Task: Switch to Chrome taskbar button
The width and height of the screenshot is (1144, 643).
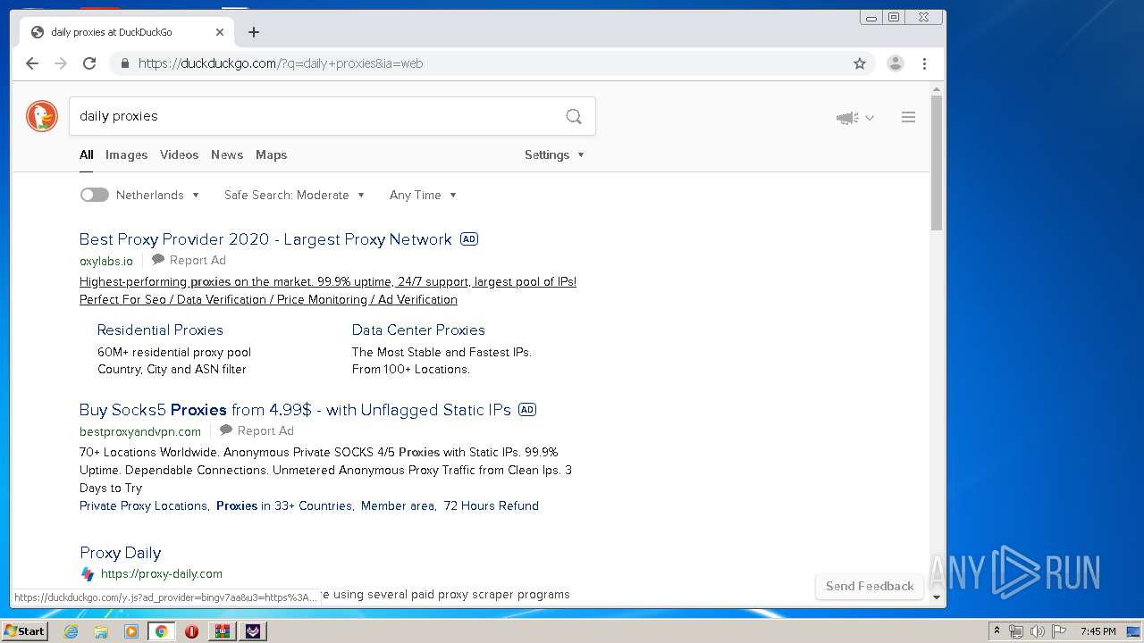Action: [x=162, y=631]
